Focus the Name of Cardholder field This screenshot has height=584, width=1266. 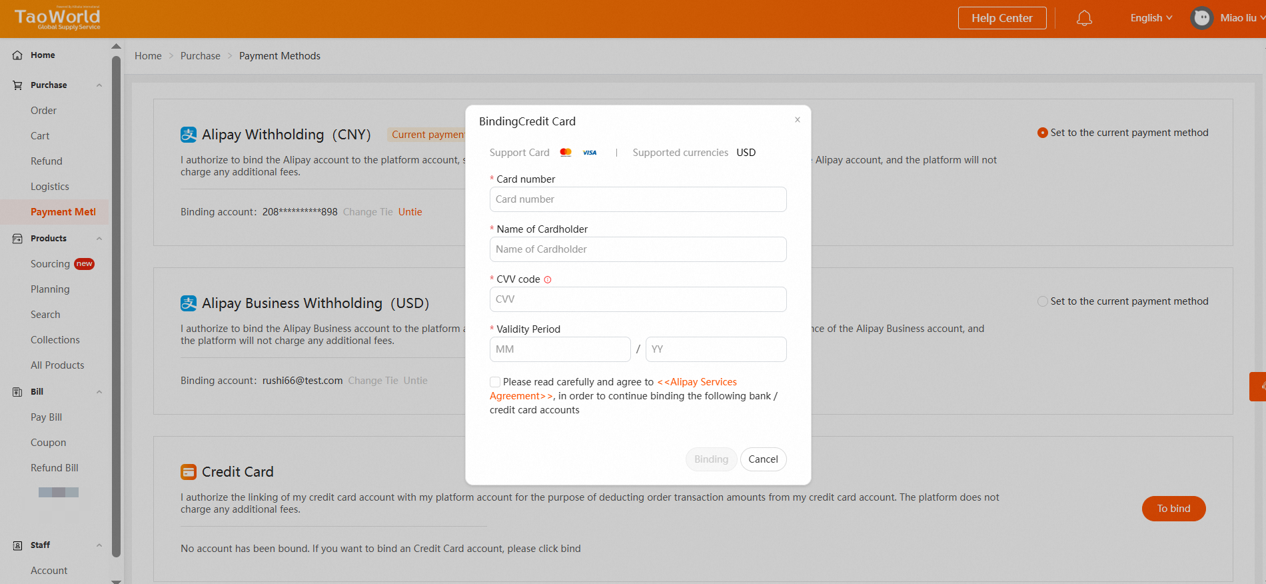coord(638,249)
